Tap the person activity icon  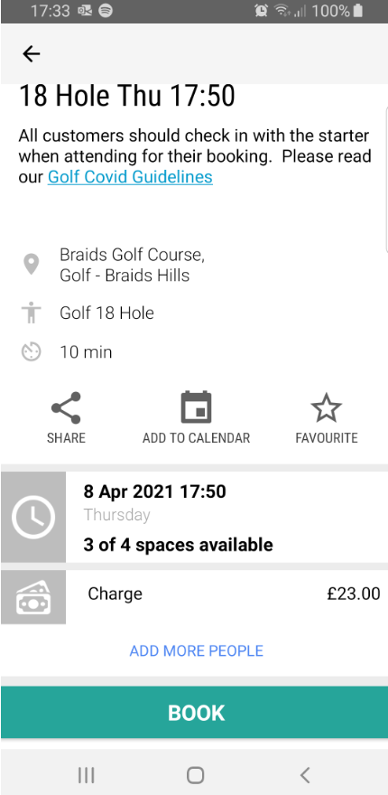32,313
